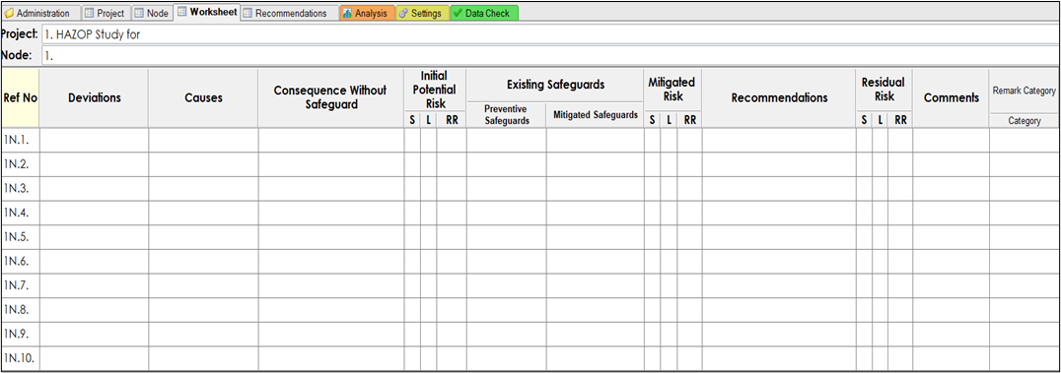The image size is (1061, 373).
Task: Click the Worksheet tab grid icon
Action: pyautogui.click(x=182, y=12)
